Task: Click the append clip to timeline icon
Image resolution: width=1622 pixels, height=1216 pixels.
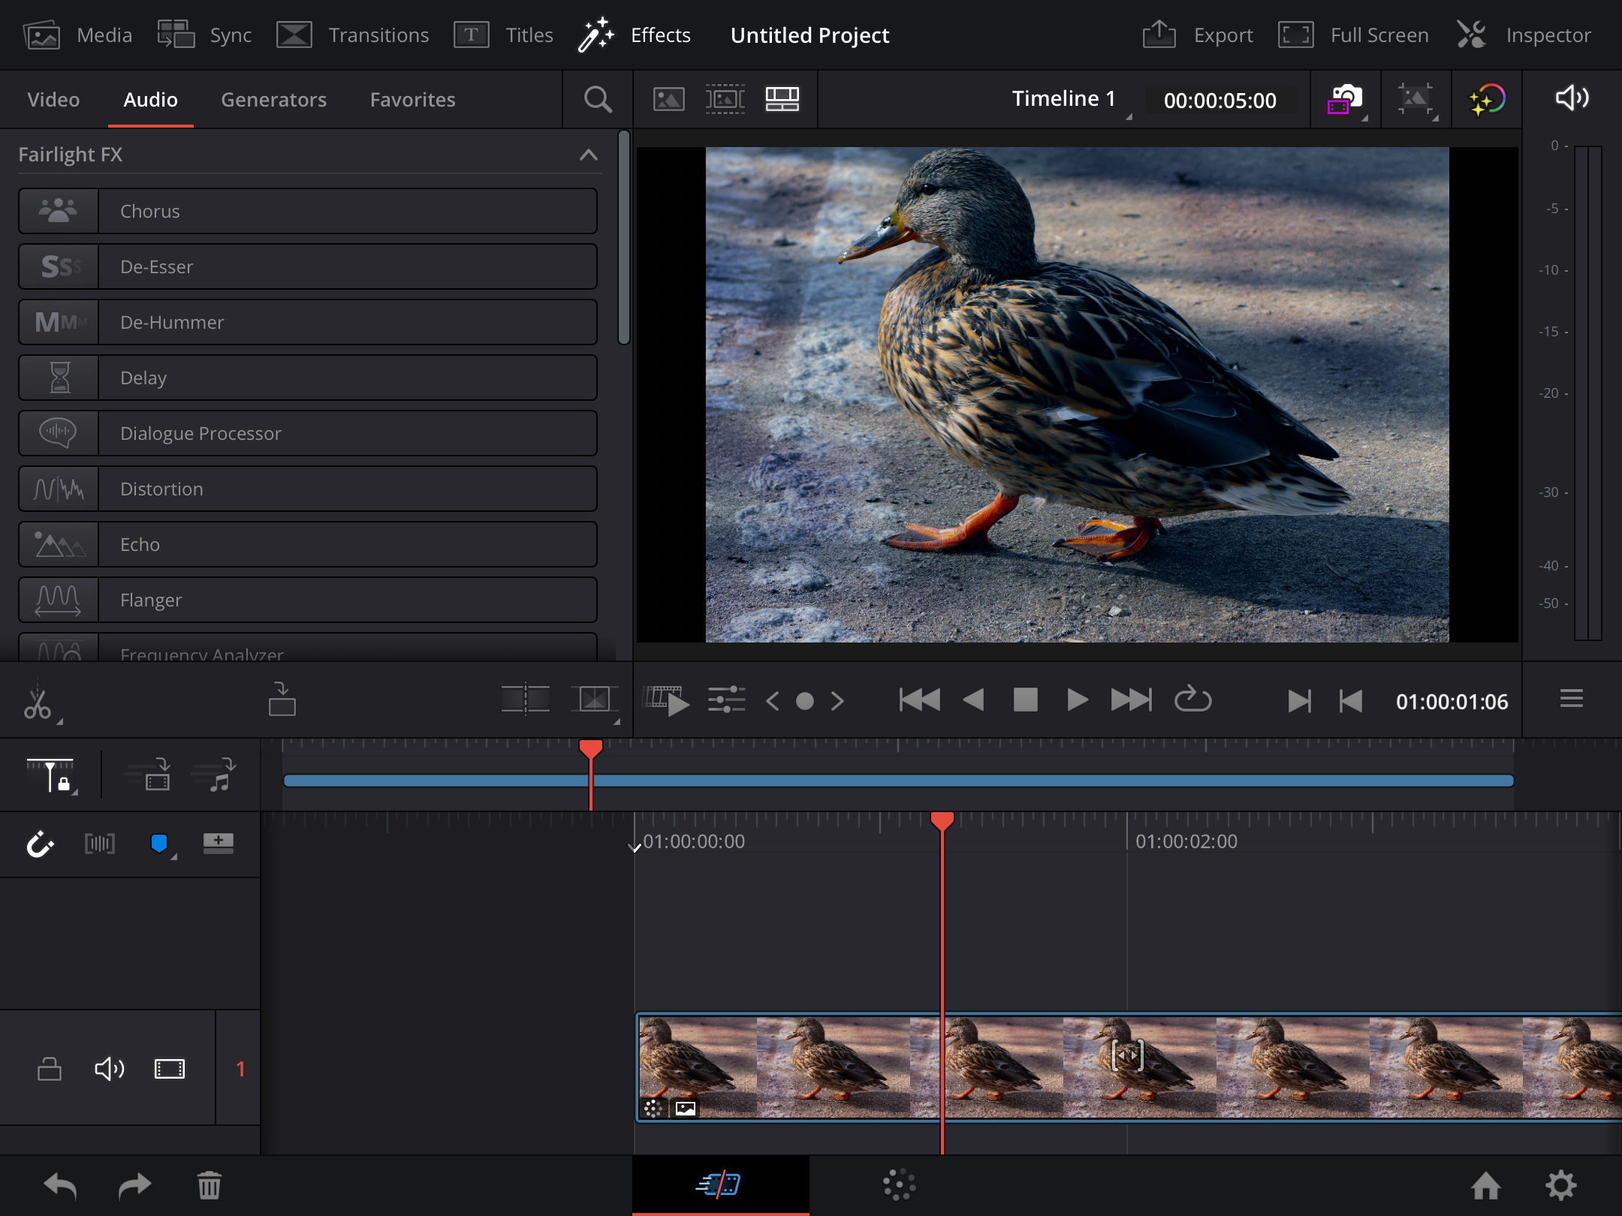Action: tap(282, 700)
